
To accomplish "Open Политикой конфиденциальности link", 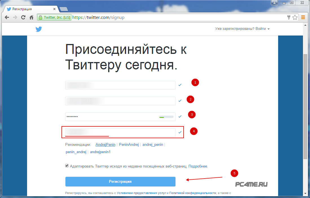I will pyautogui.click(x=193, y=193).
